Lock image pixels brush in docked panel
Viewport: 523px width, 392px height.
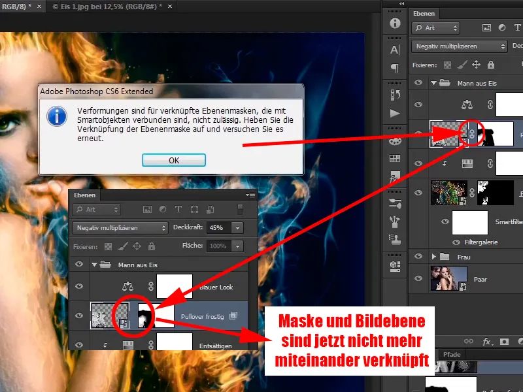[x=462, y=65]
